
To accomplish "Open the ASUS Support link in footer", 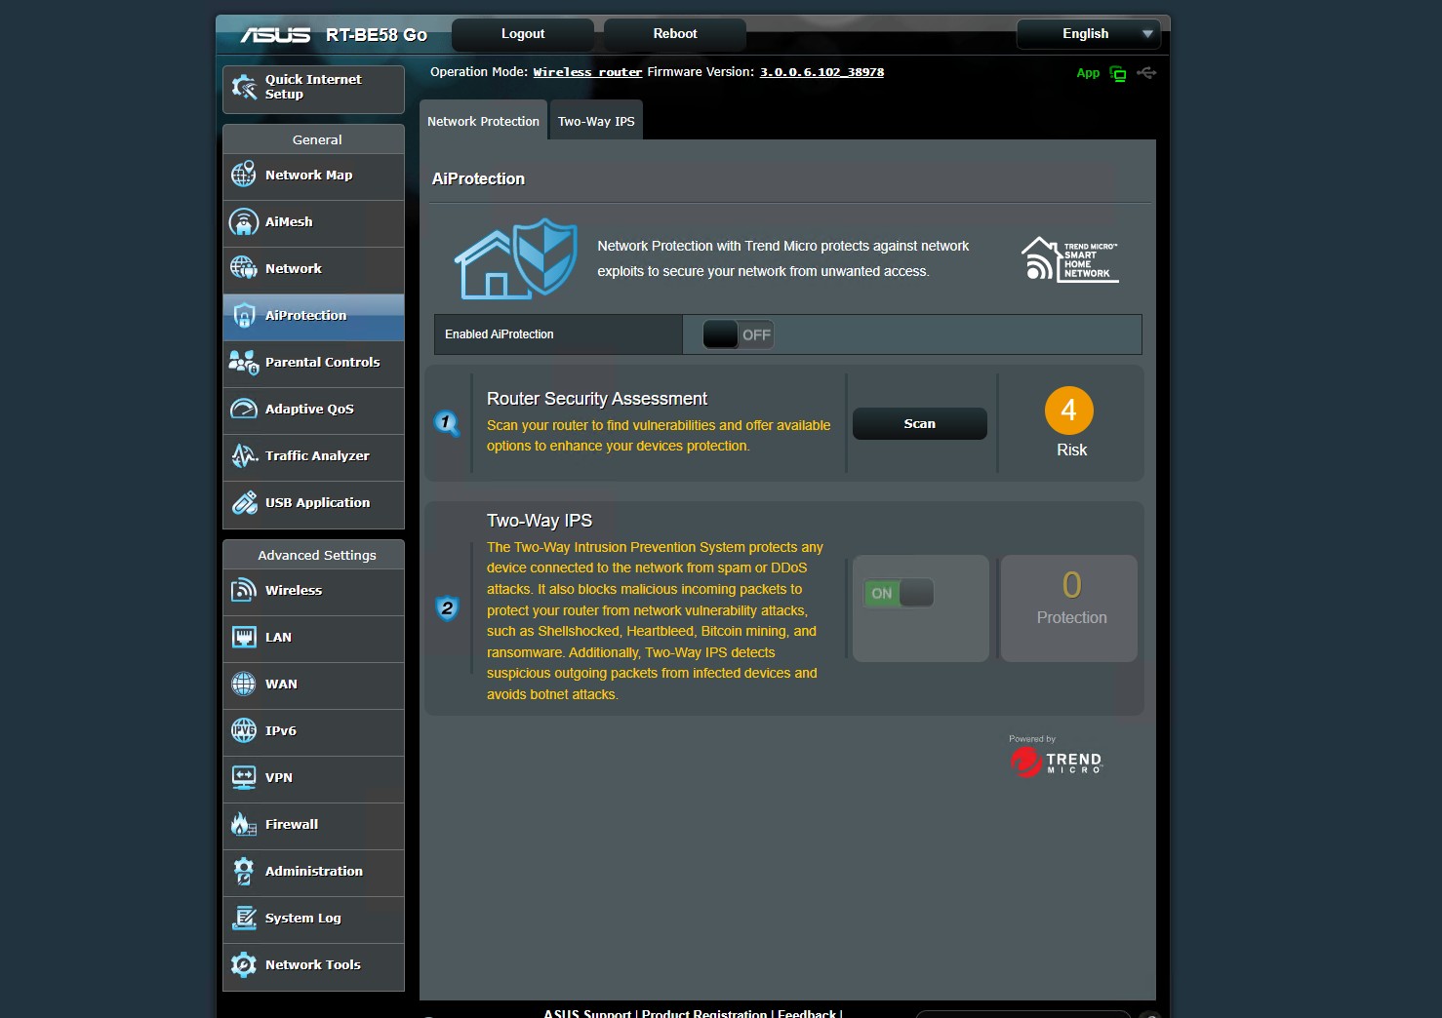I will coord(587,1013).
